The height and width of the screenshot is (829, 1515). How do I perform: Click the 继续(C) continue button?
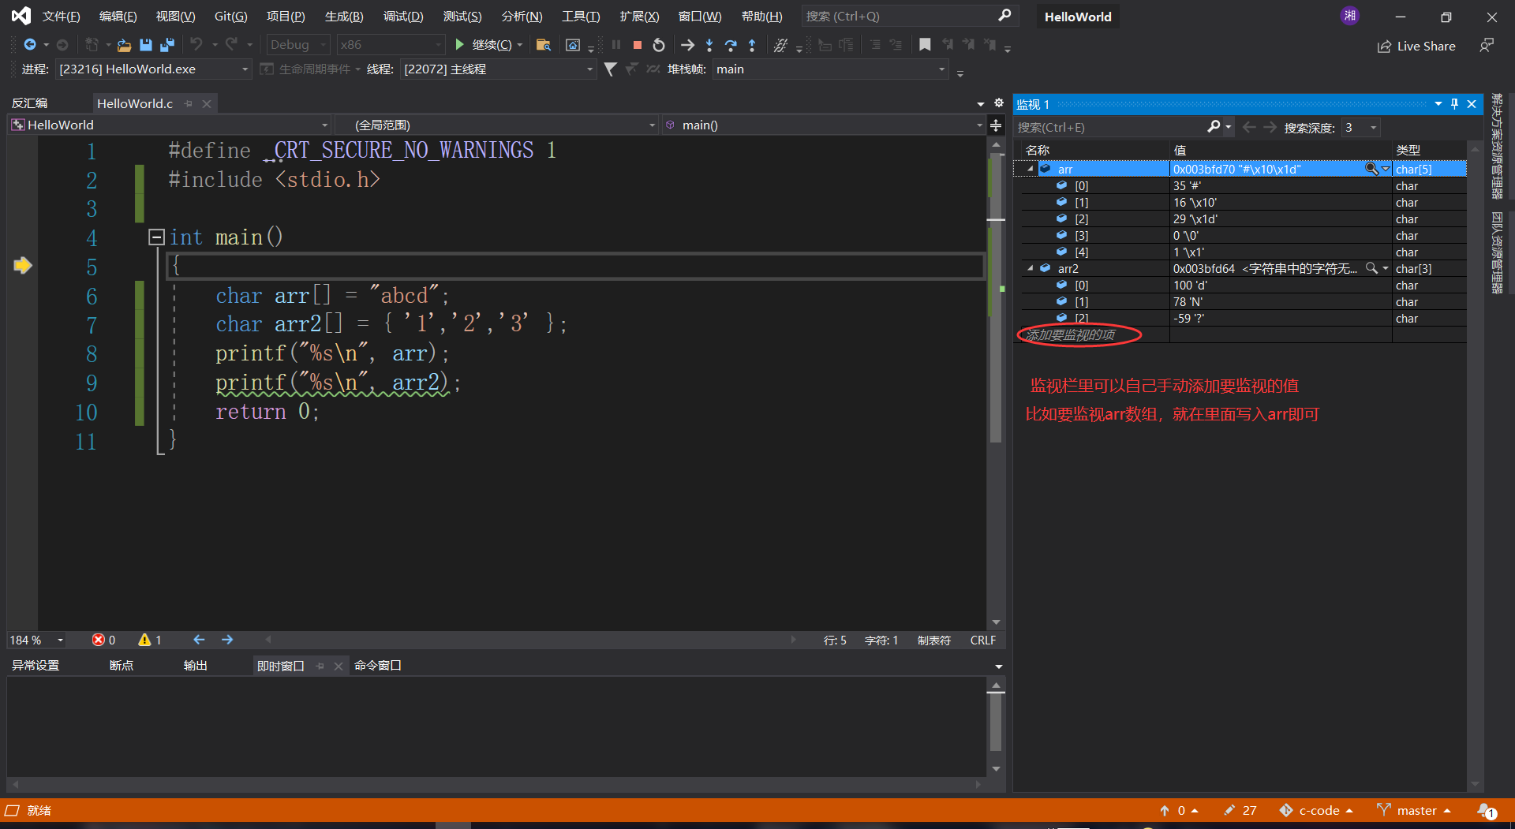484,45
